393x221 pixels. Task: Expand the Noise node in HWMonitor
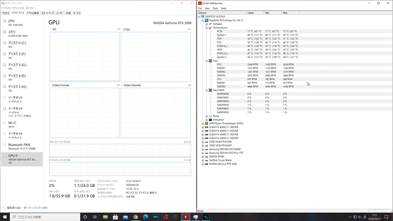coord(206,116)
